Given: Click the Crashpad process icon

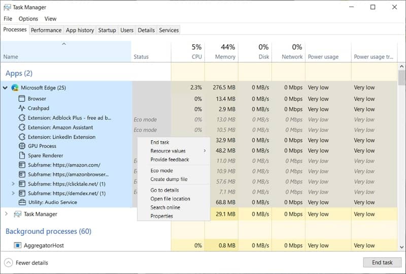Looking at the screenshot, I should (22, 108).
